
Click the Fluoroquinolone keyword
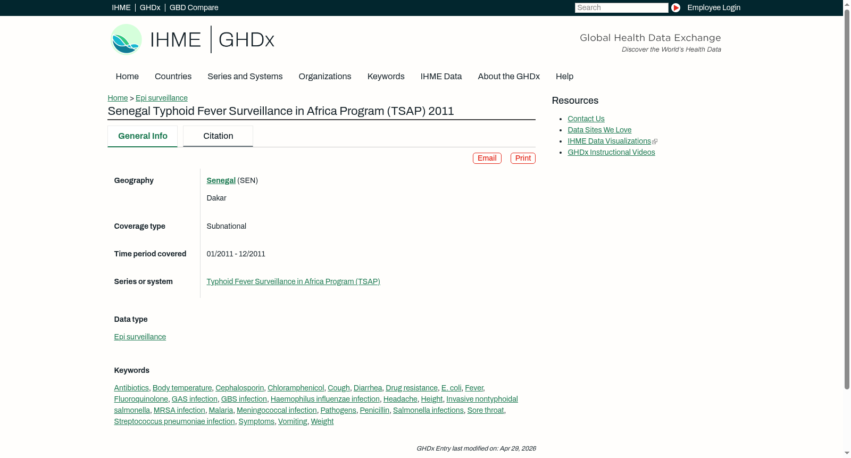pos(141,399)
